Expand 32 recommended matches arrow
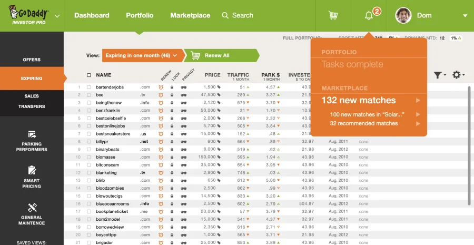 tap(418, 123)
